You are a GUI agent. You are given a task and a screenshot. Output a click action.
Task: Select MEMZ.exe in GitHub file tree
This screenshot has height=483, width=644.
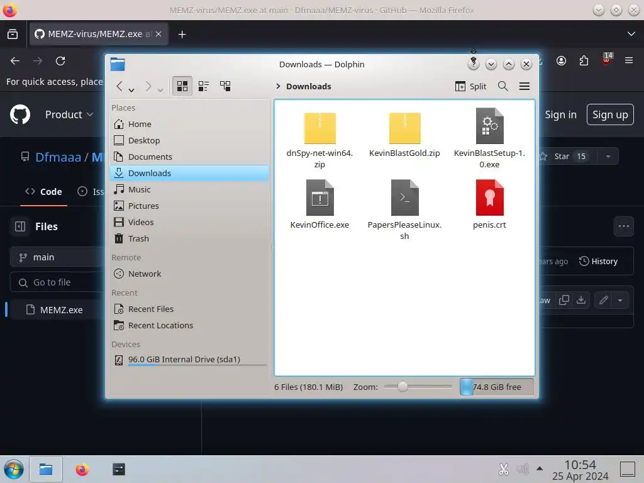[57, 309]
